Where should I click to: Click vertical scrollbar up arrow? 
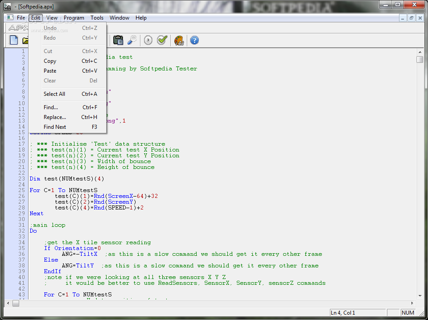pos(420,52)
